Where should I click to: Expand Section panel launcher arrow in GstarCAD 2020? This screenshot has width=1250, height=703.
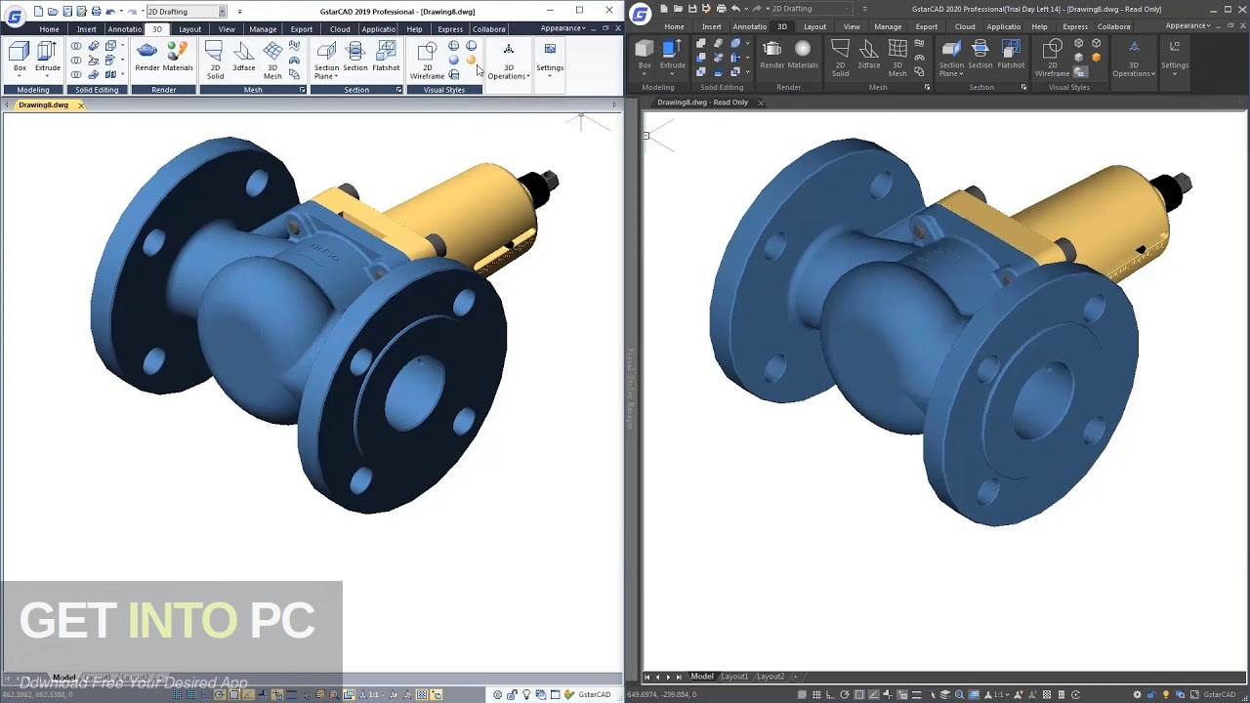click(x=1023, y=87)
